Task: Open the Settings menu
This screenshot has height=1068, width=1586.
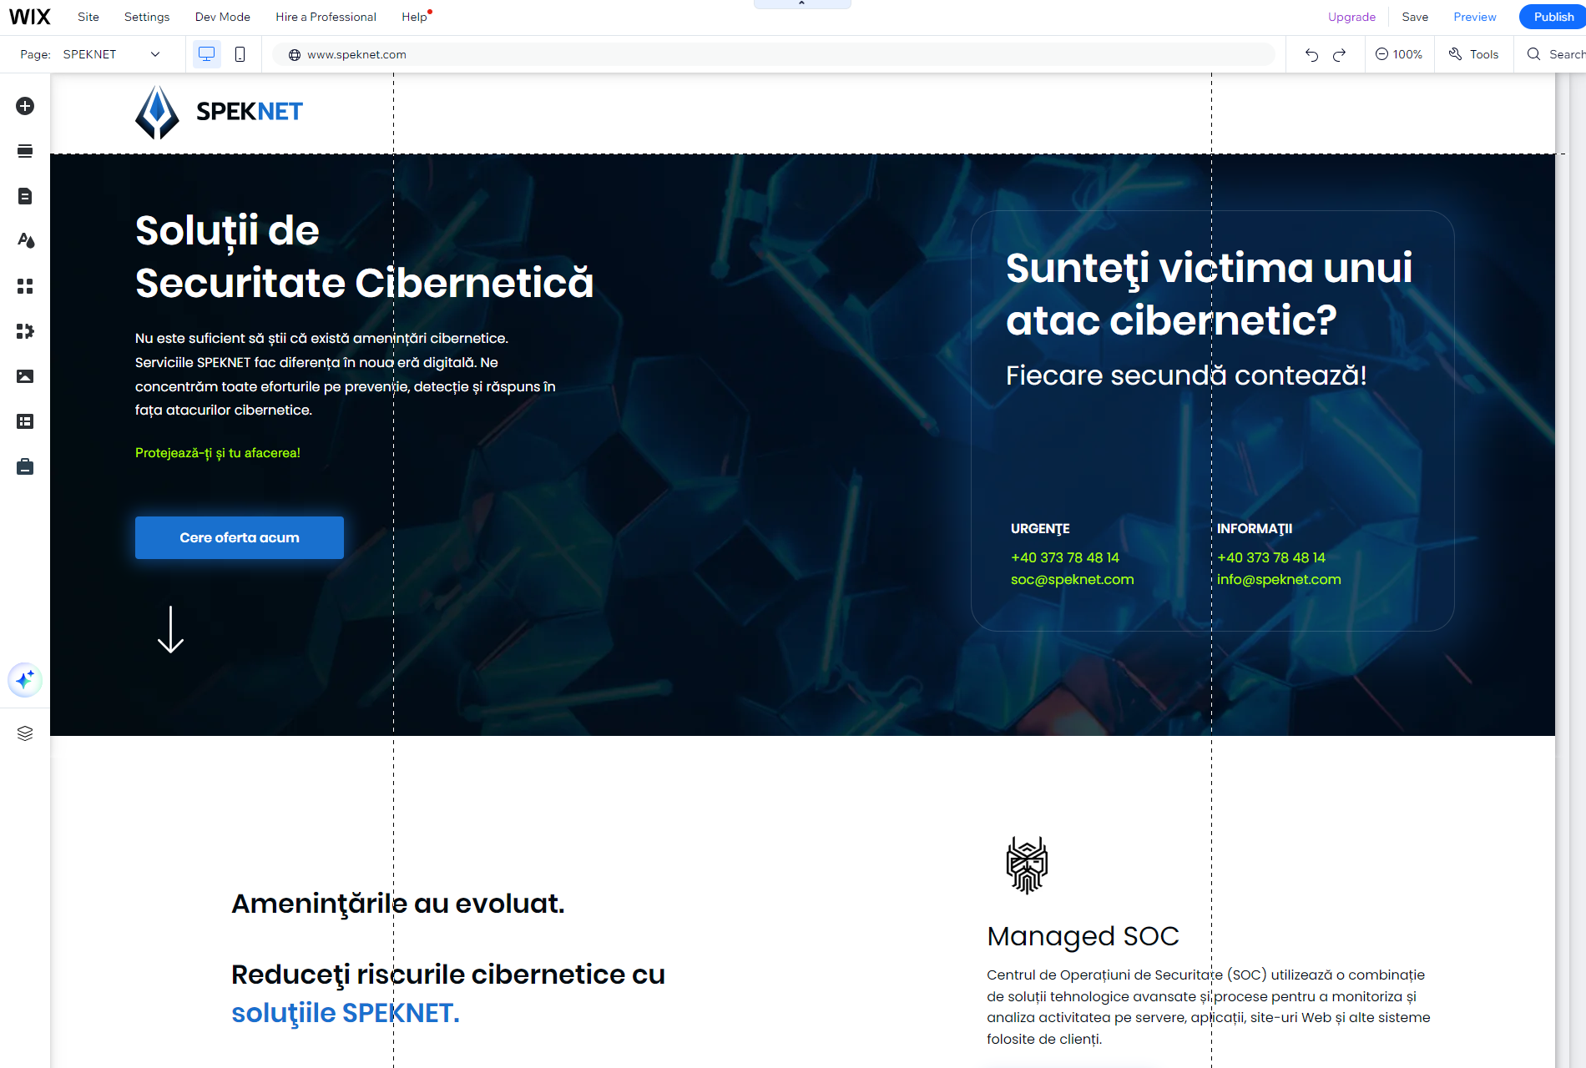Action: [147, 17]
